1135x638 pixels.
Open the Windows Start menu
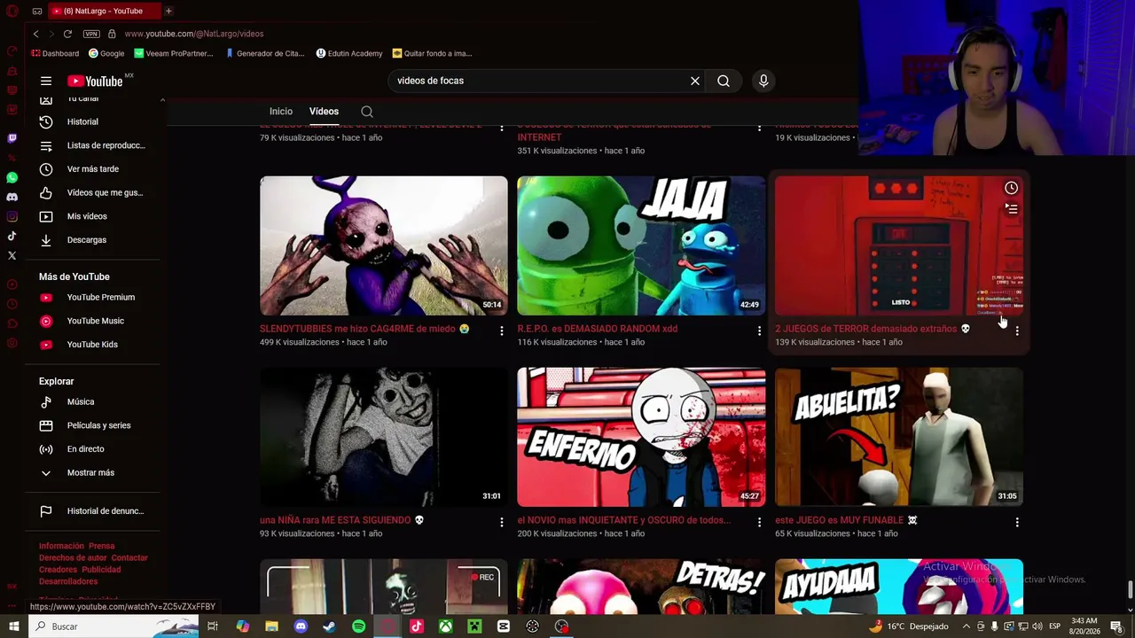(14, 626)
